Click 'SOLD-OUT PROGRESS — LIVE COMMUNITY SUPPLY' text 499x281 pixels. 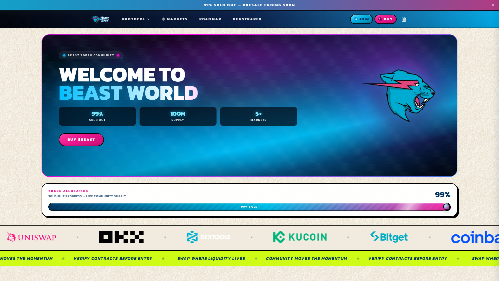(x=87, y=196)
